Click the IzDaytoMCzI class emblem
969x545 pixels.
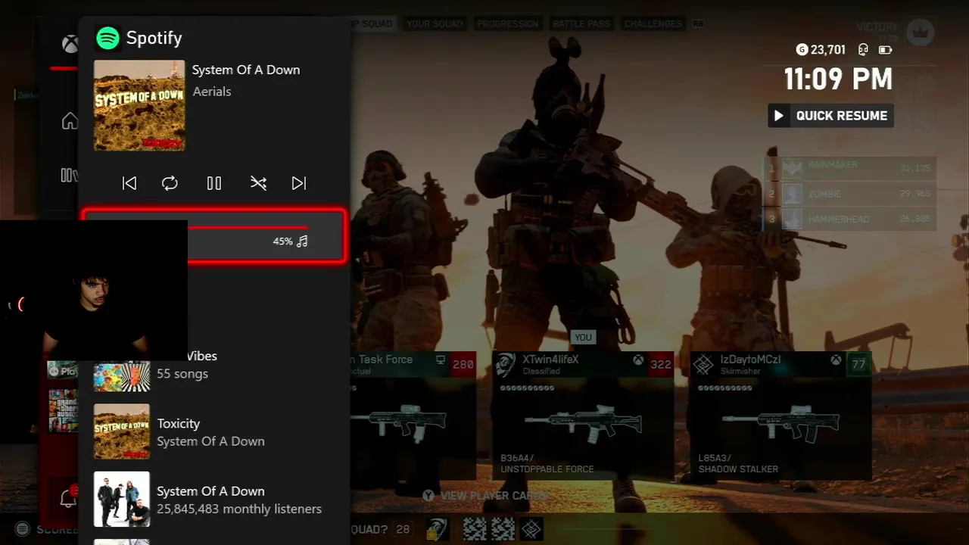(x=703, y=365)
